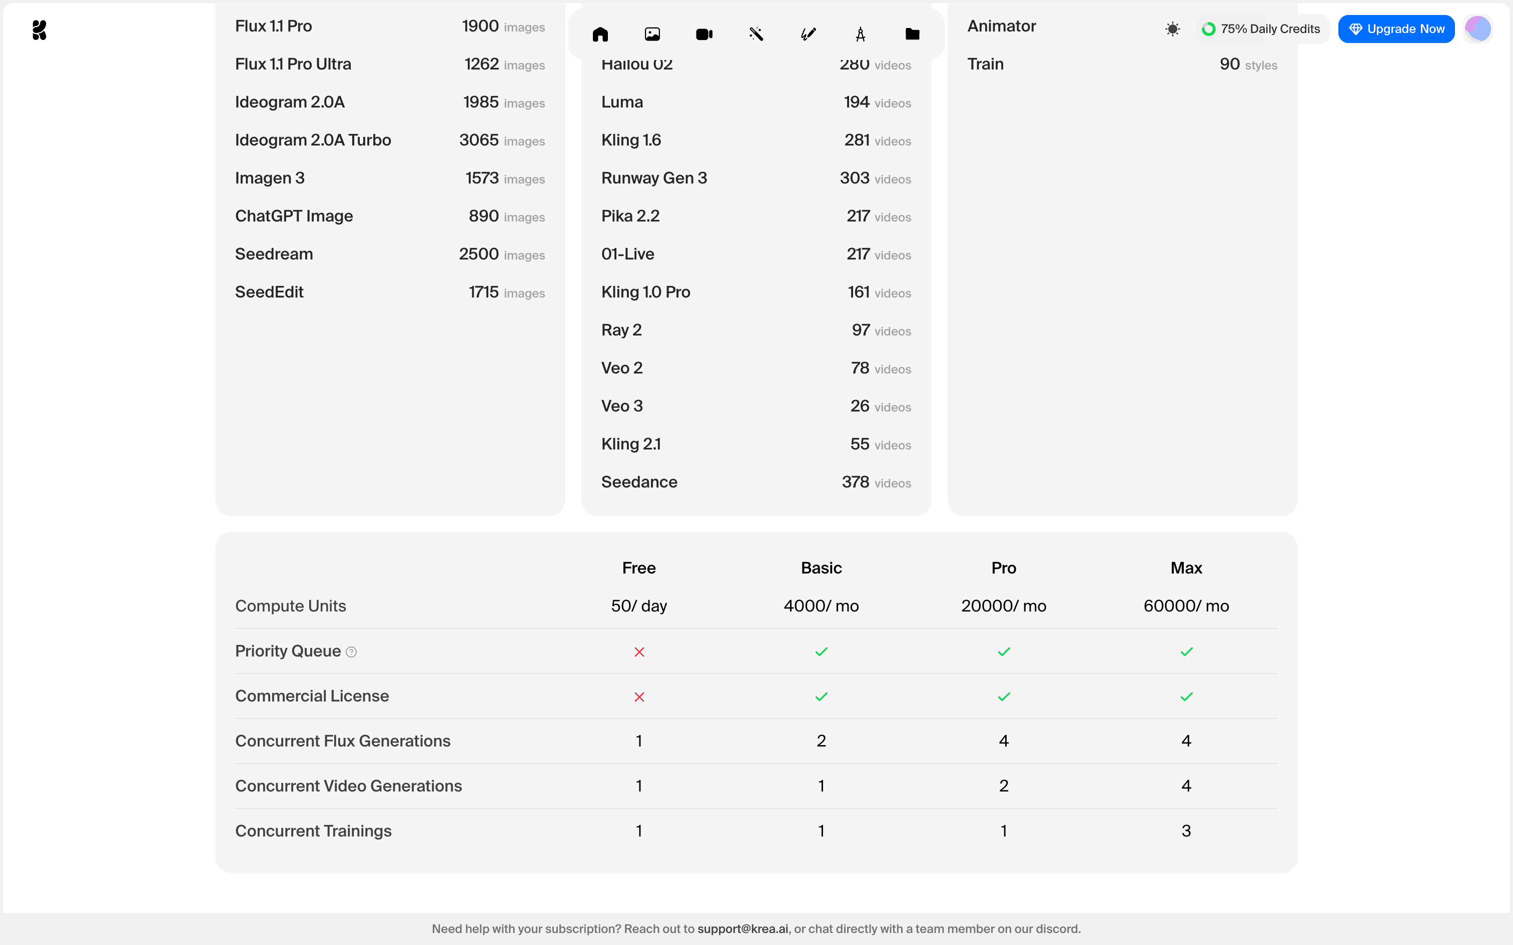Screen dimensions: 1513x945
Task: Select the Max plan column header
Action: (x=1185, y=567)
